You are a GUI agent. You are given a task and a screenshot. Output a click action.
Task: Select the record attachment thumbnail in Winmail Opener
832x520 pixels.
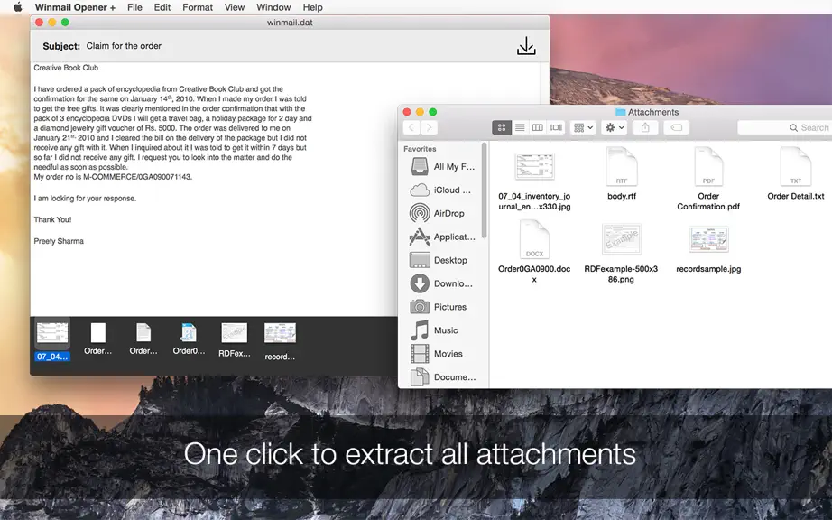tap(280, 333)
